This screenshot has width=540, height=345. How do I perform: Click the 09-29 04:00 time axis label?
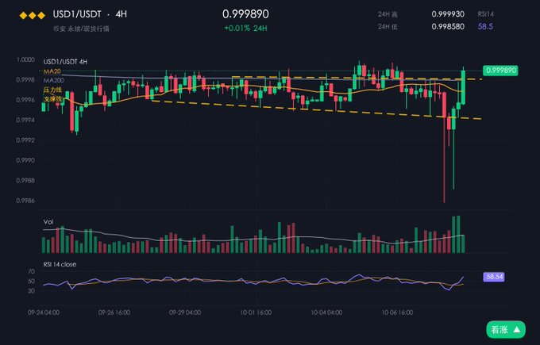coord(185,312)
